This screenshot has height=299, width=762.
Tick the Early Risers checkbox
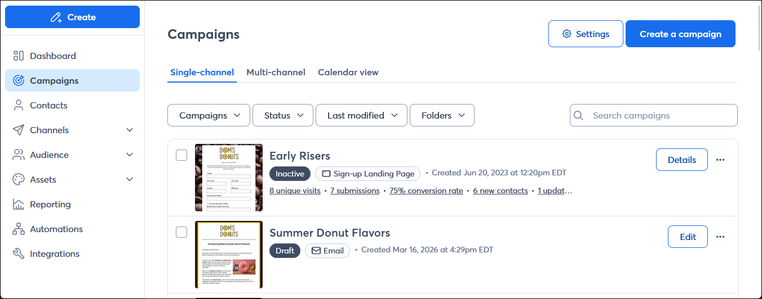pyautogui.click(x=181, y=155)
